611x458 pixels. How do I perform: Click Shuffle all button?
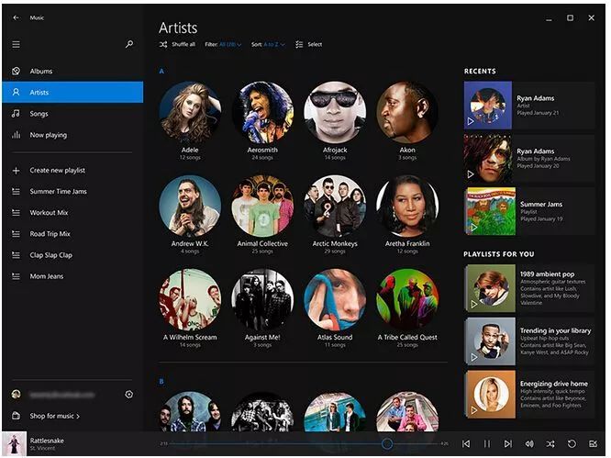(177, 44)
